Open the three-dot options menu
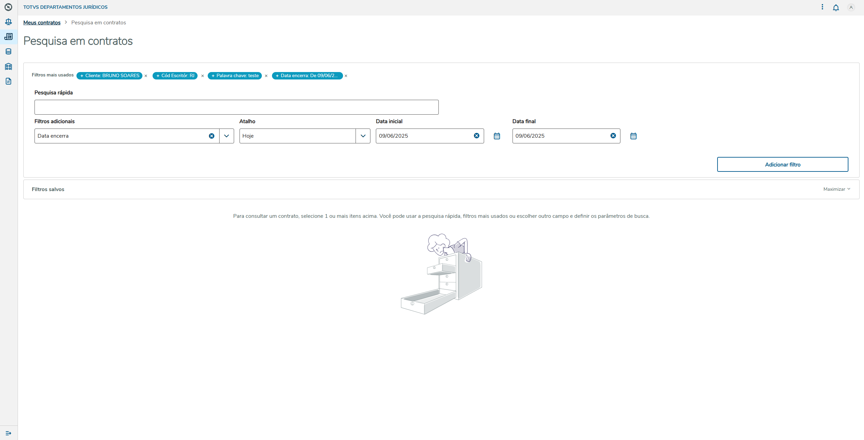This screenshot has height=440, width=864. tap(822, 7)
